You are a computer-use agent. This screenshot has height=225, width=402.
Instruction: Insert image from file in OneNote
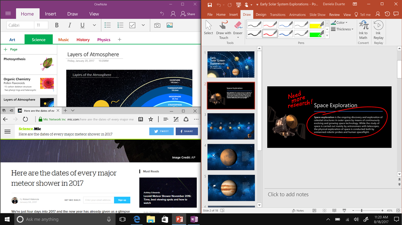click(170, 25)
